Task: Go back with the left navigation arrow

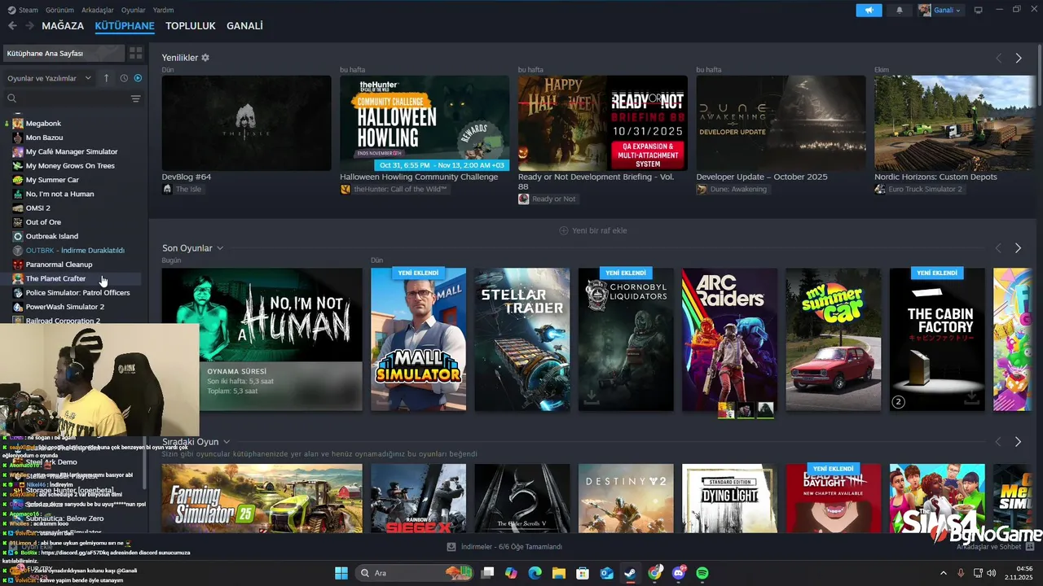Action: (12, 25)
